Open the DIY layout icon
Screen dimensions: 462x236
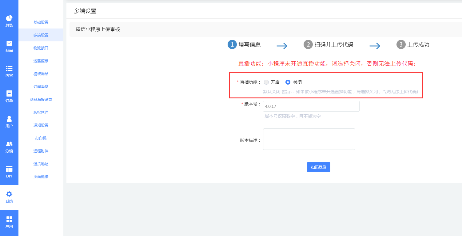point(9,169)
